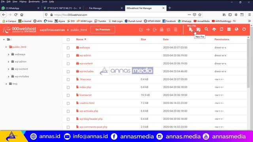Collapse public_html tree arrow
Viewport: 253px width, 142px height.
click(x=6, y=47)
